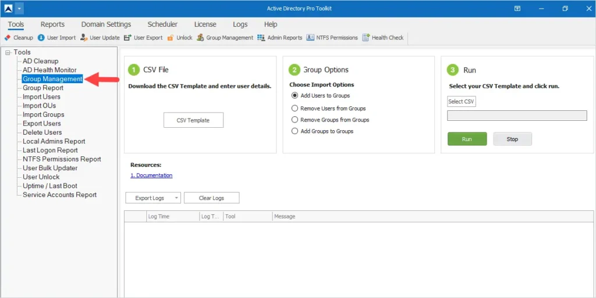Select Export Users tree item
The height and width of the screenshot is (298, 596).
coord(42,124)
